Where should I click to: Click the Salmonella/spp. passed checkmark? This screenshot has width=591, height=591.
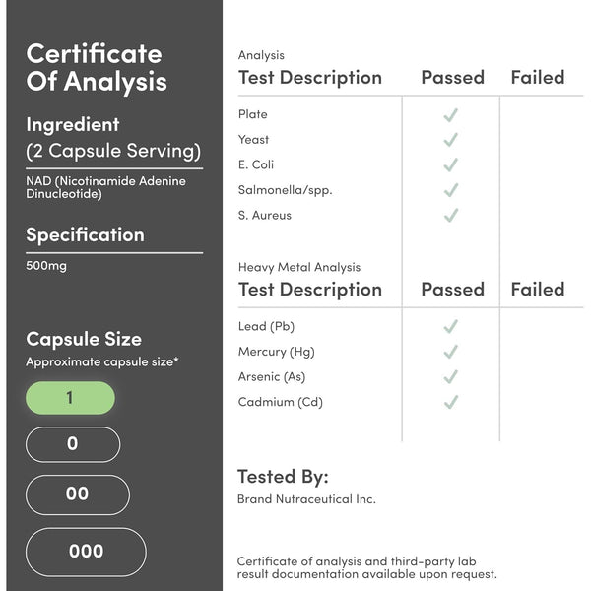451,189
